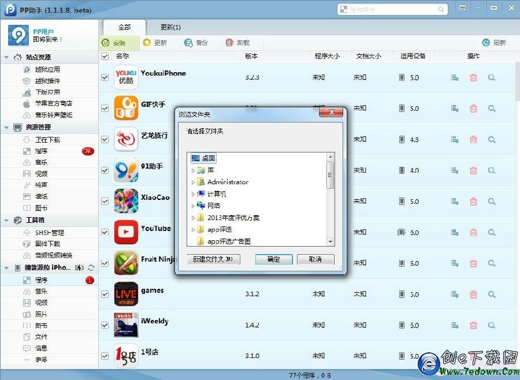Screen dimensions: 520x380
Task: Collapse the 工具箱 sidebar section
Action: [x=6, y=220]
